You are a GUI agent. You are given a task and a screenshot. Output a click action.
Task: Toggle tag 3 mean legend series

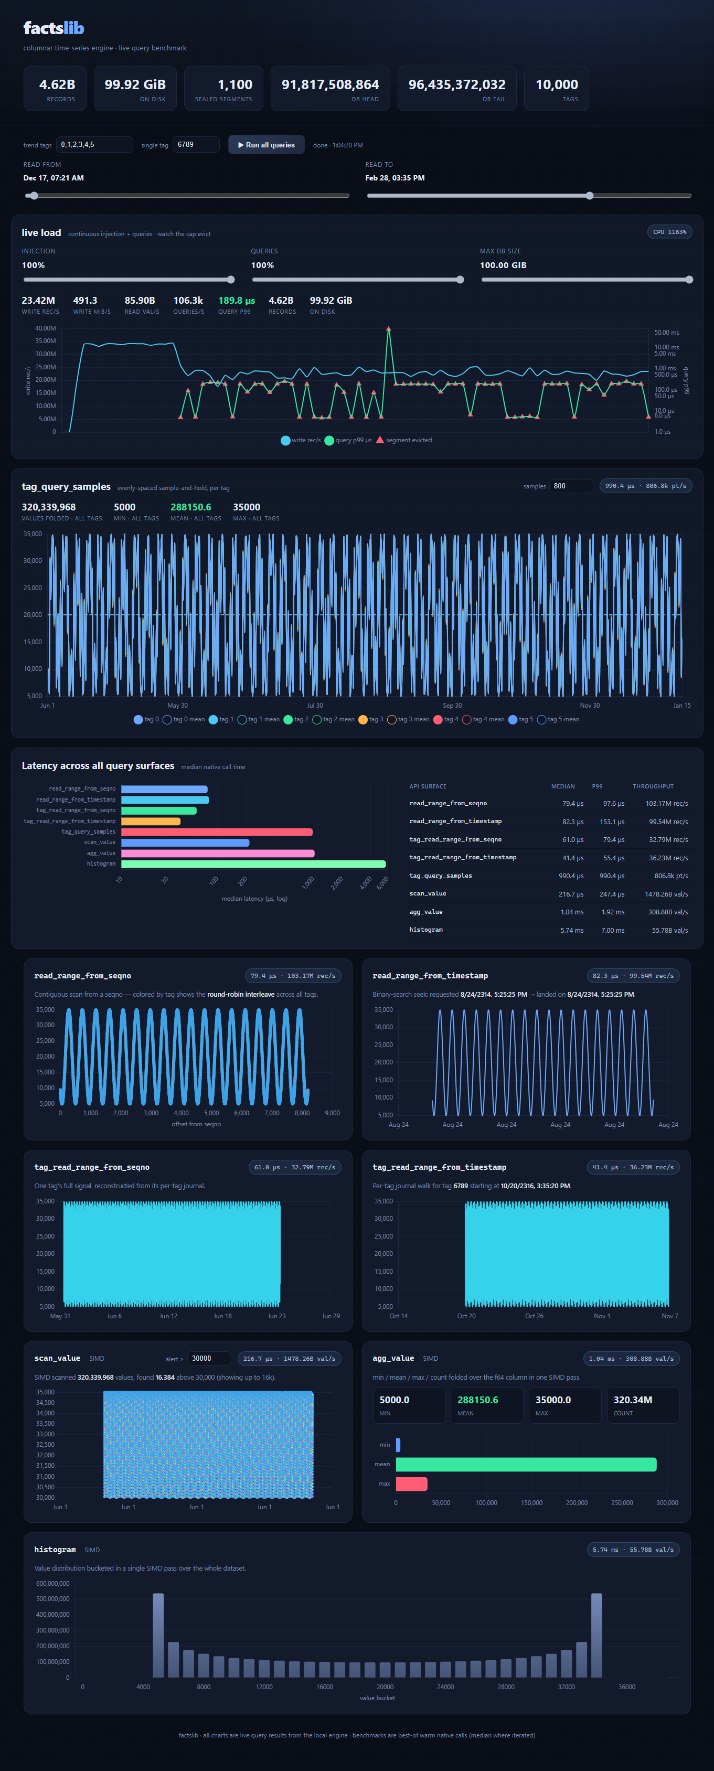point(409,720)
